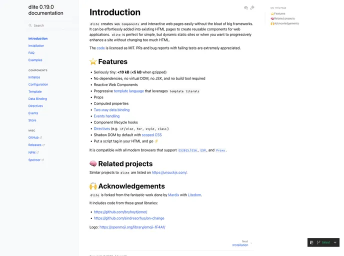Open the Examples sidebar item
This screenshot has width=344, height=256.
[35, 60]
